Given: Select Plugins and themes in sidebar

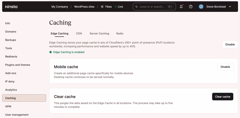Looking at the screenshot, I should coord(18,65).
